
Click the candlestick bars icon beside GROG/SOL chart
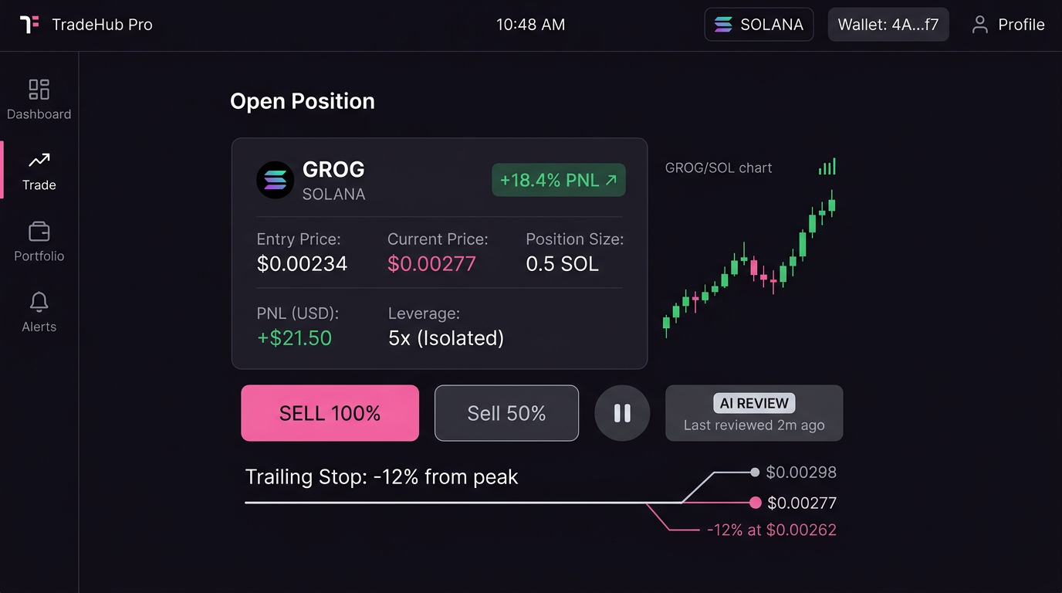tap(827, 166)
